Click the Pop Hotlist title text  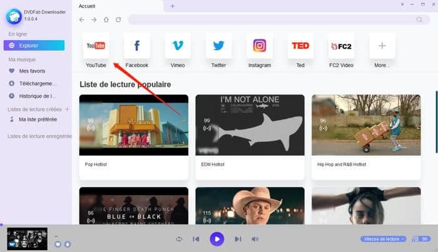(96, 164)
